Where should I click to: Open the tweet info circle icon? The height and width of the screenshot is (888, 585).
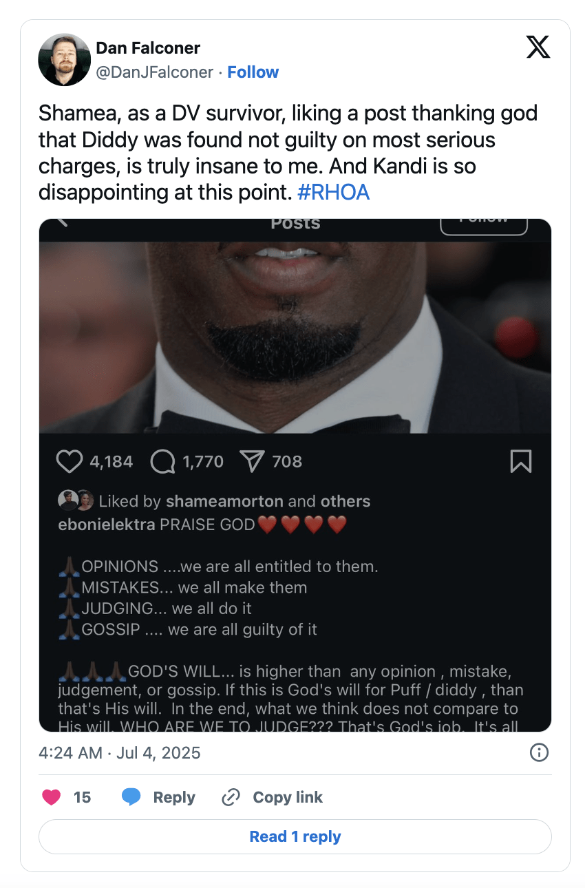(539, 752)
